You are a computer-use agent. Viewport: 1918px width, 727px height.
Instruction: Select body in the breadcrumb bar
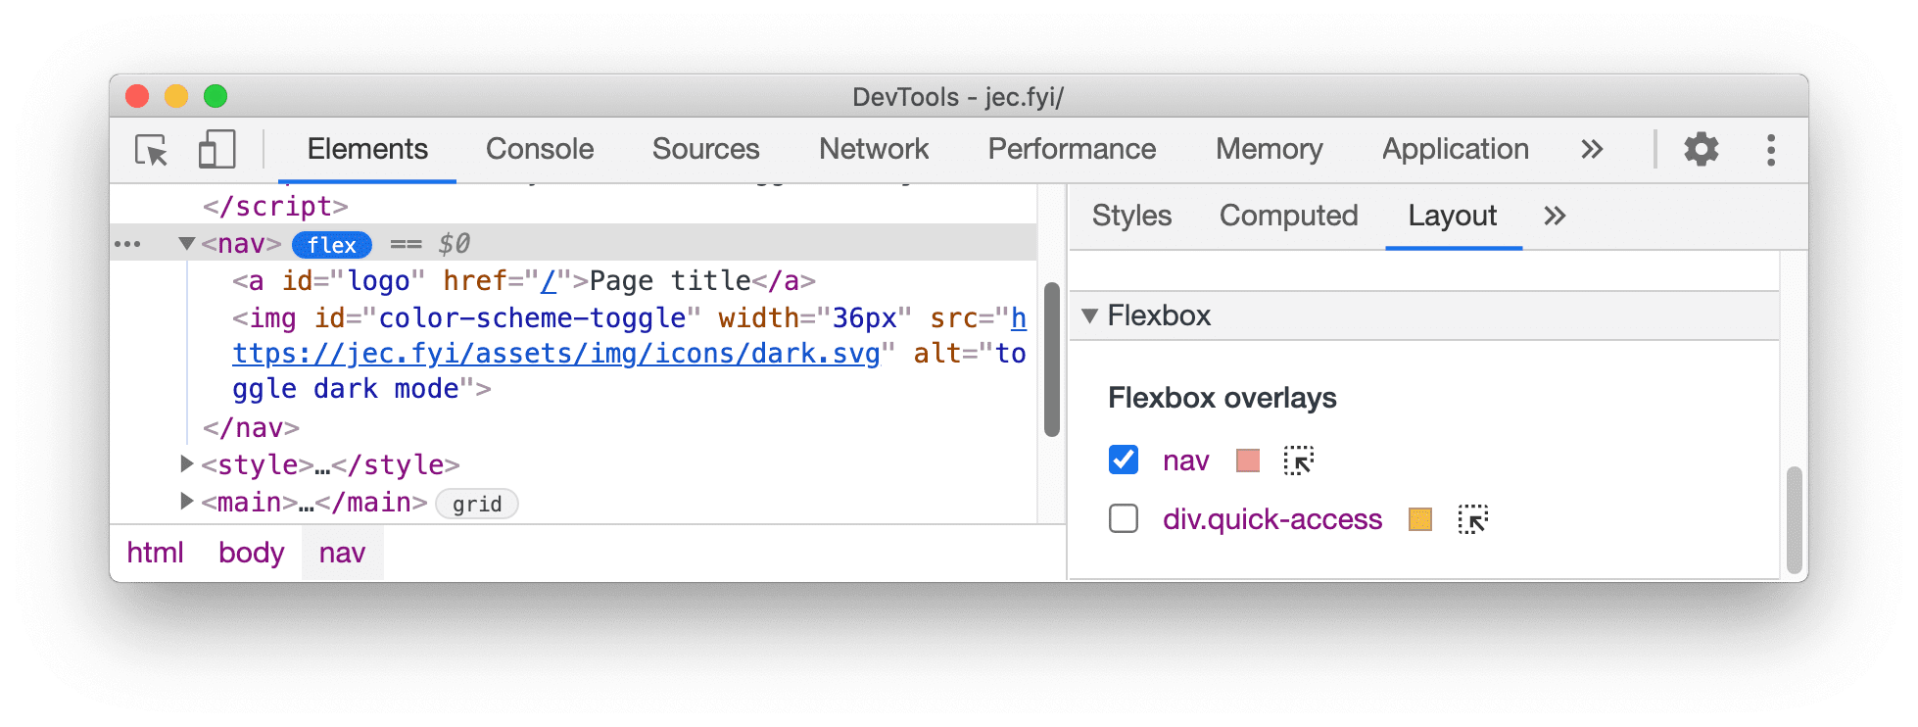[x=251, y=552]
